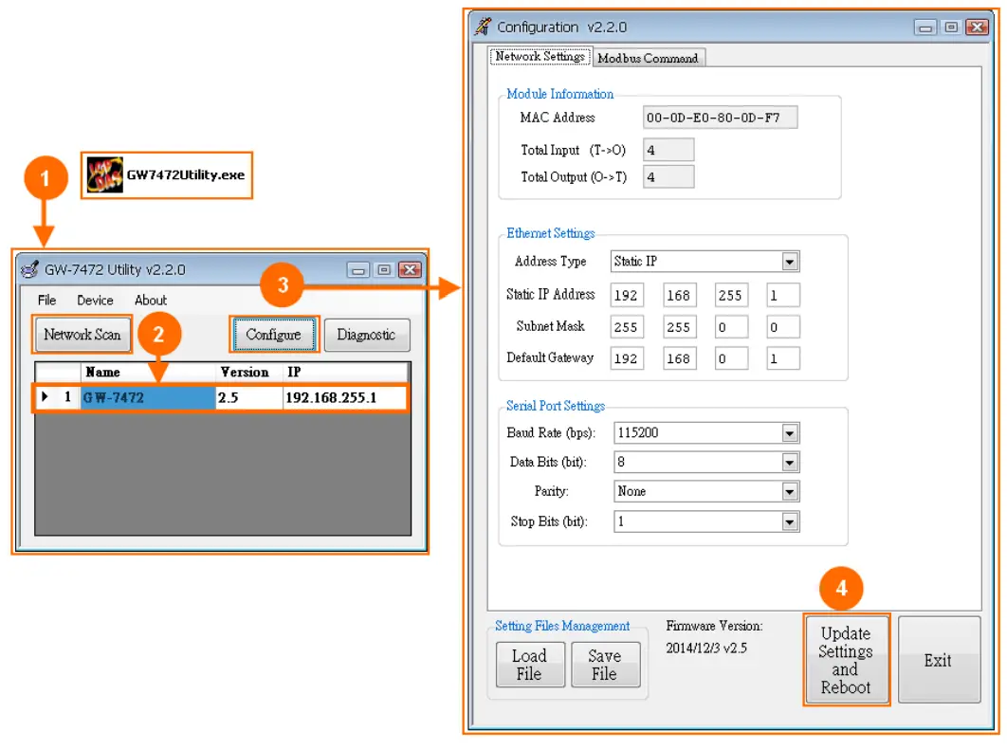Click the GW-7472 Utility window icon

(x=27, y=269)
